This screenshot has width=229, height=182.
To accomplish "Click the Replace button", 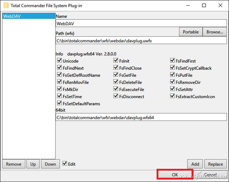I will click(x=215, y=164).
